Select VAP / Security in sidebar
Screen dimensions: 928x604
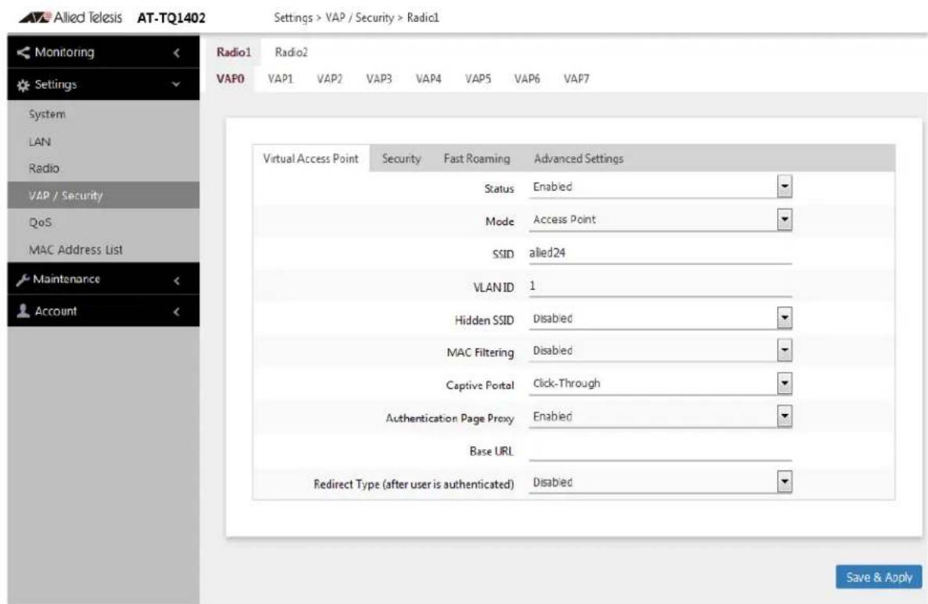point(103,195)
